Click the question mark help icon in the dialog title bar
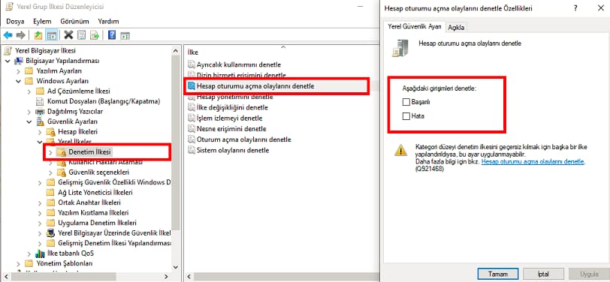This screenshot has width=610, height=282. coord(575,7)
